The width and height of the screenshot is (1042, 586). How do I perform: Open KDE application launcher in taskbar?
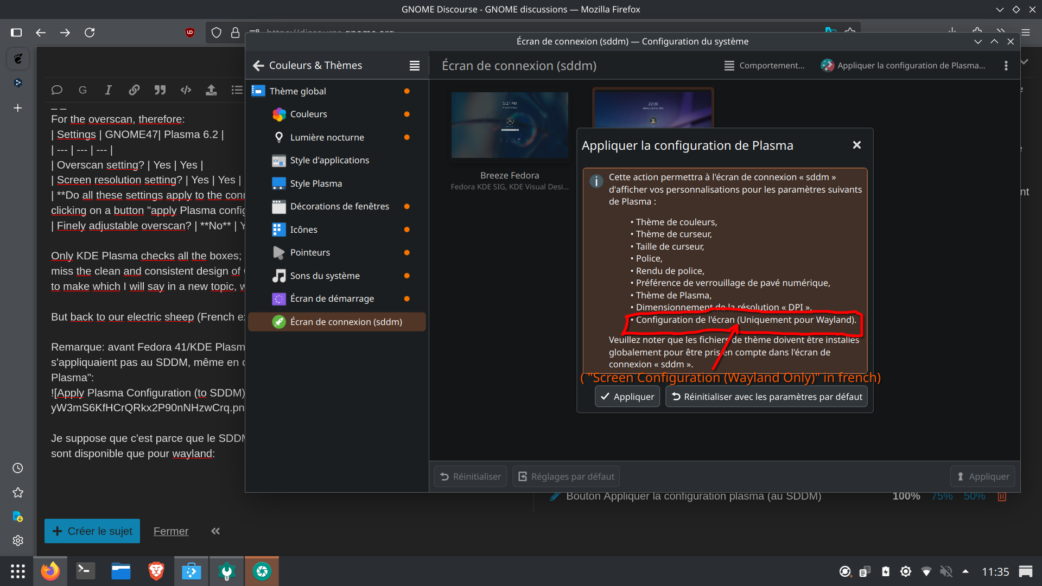[17, 571]
